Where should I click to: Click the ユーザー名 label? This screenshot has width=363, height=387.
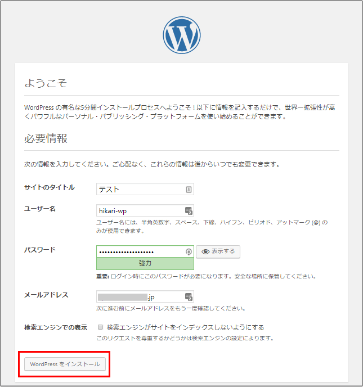pyautogui.click(x=40, y=209)
